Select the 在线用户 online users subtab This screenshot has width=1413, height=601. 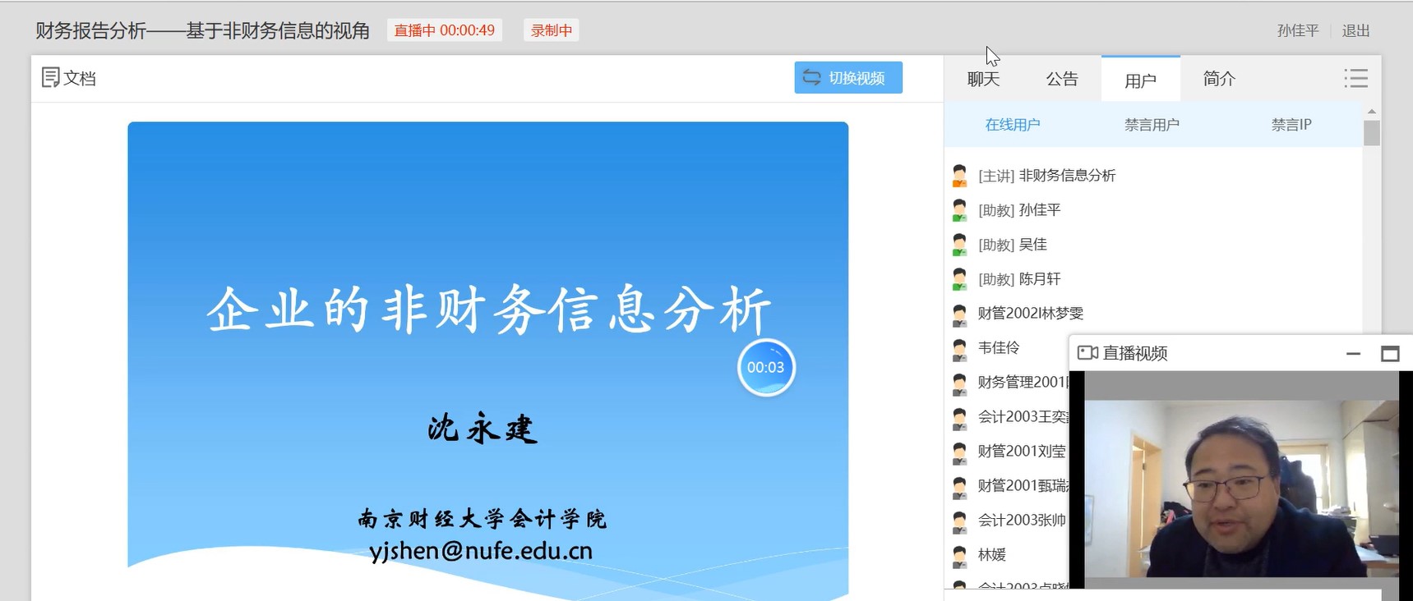tap(1012, 125)
